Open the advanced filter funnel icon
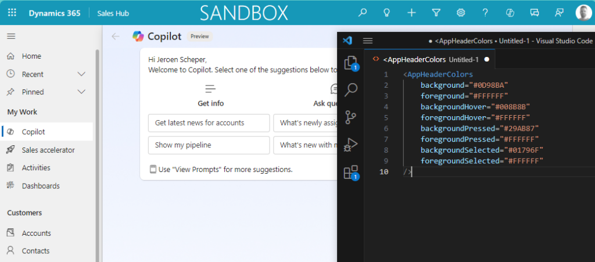 click(x=436, y=13)
